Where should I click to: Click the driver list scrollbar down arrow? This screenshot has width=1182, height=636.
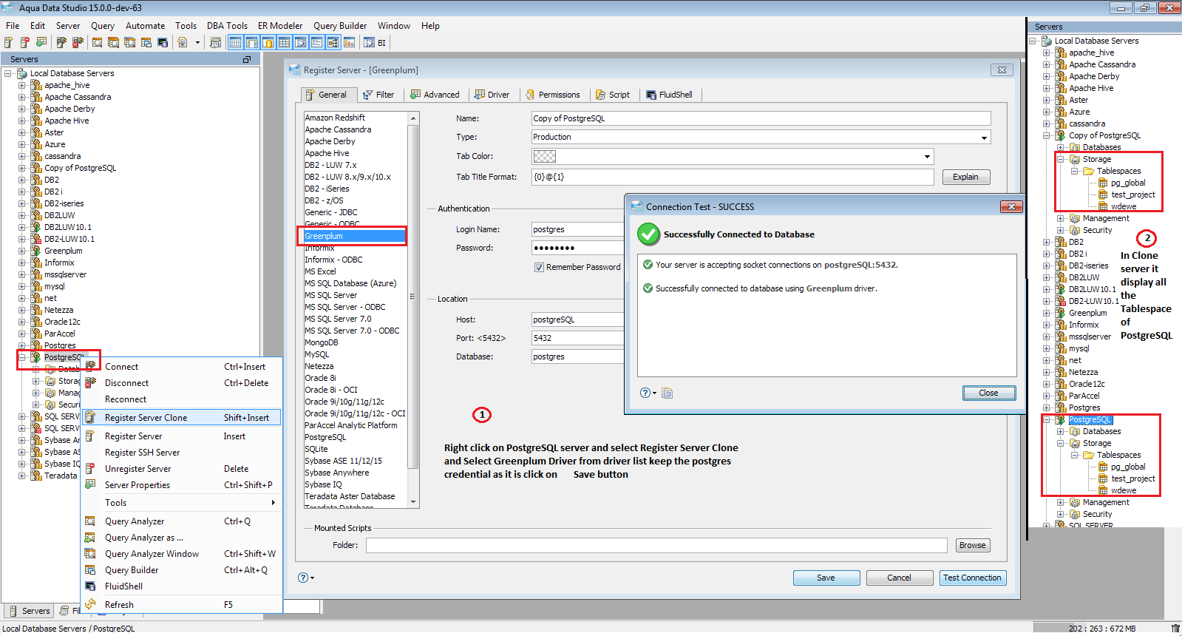[413, 502]
